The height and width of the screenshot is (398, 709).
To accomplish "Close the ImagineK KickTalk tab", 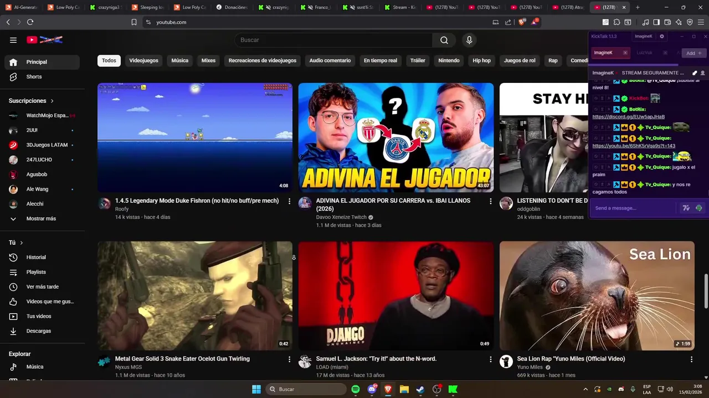I will coord(625,53).
